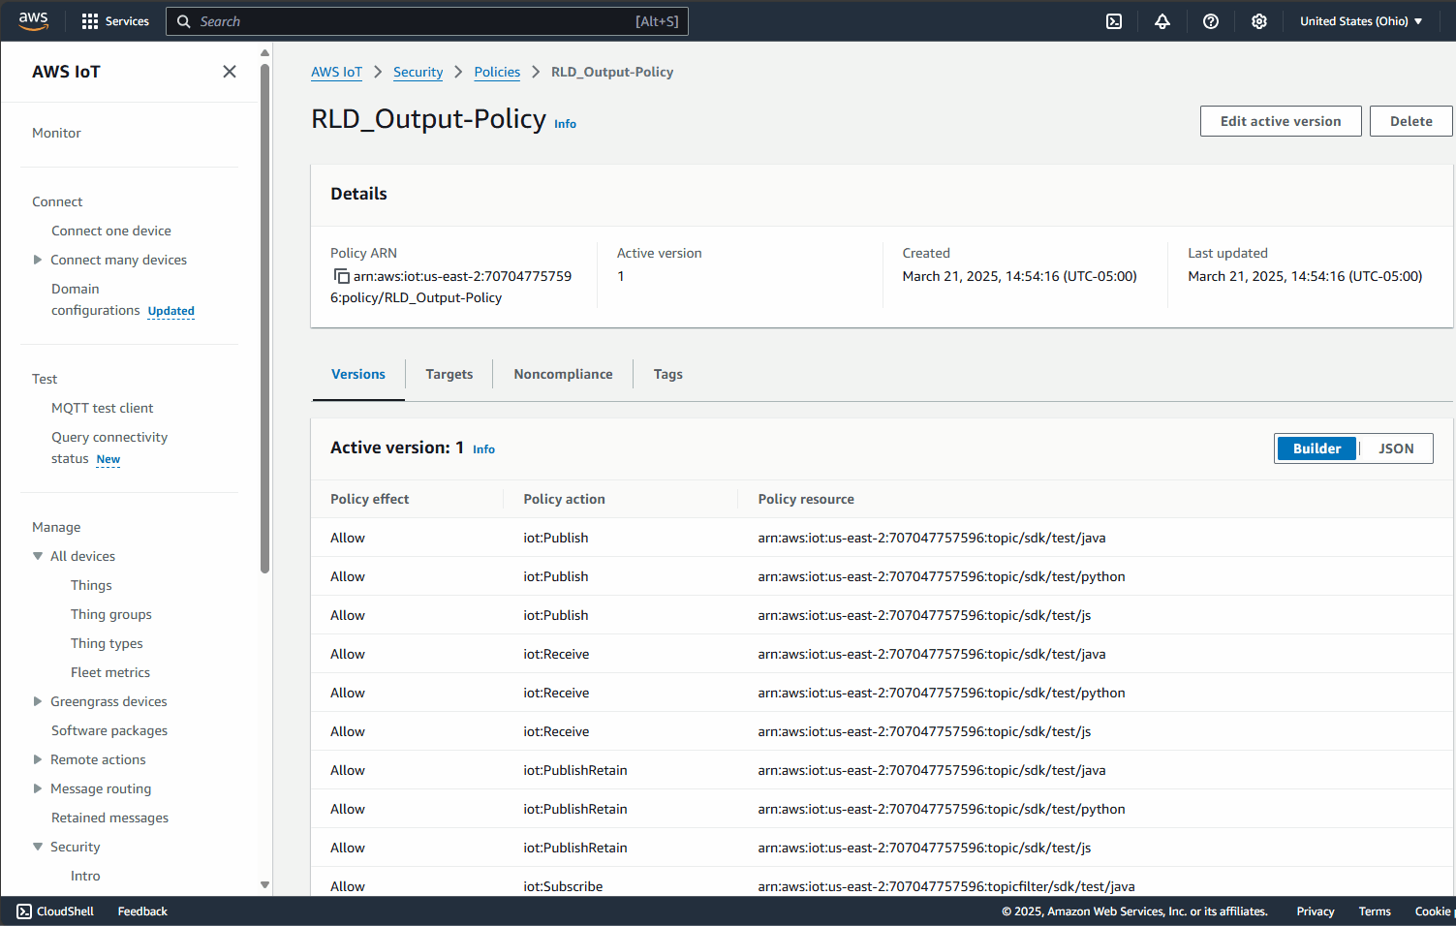The image size is (1456, 926).
Task: Open Monitor in the sidebar
Action: (56, 133)
